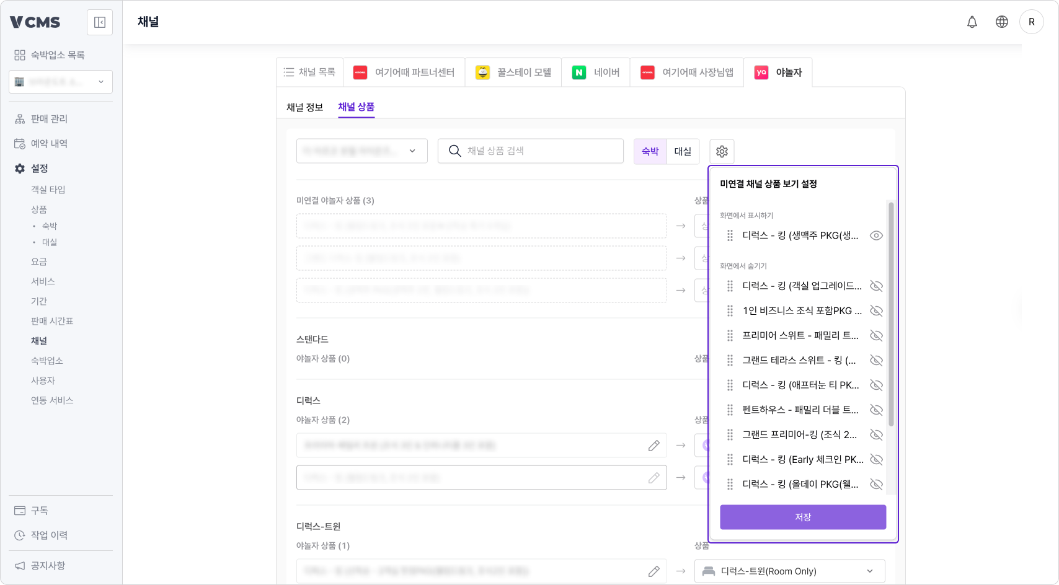Select the 대실 filter toggle

[x=682, y=151]
